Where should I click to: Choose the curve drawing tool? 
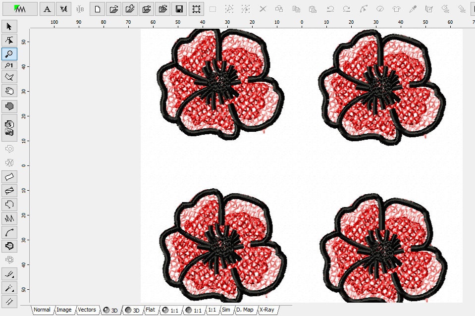tap(8, 232)
